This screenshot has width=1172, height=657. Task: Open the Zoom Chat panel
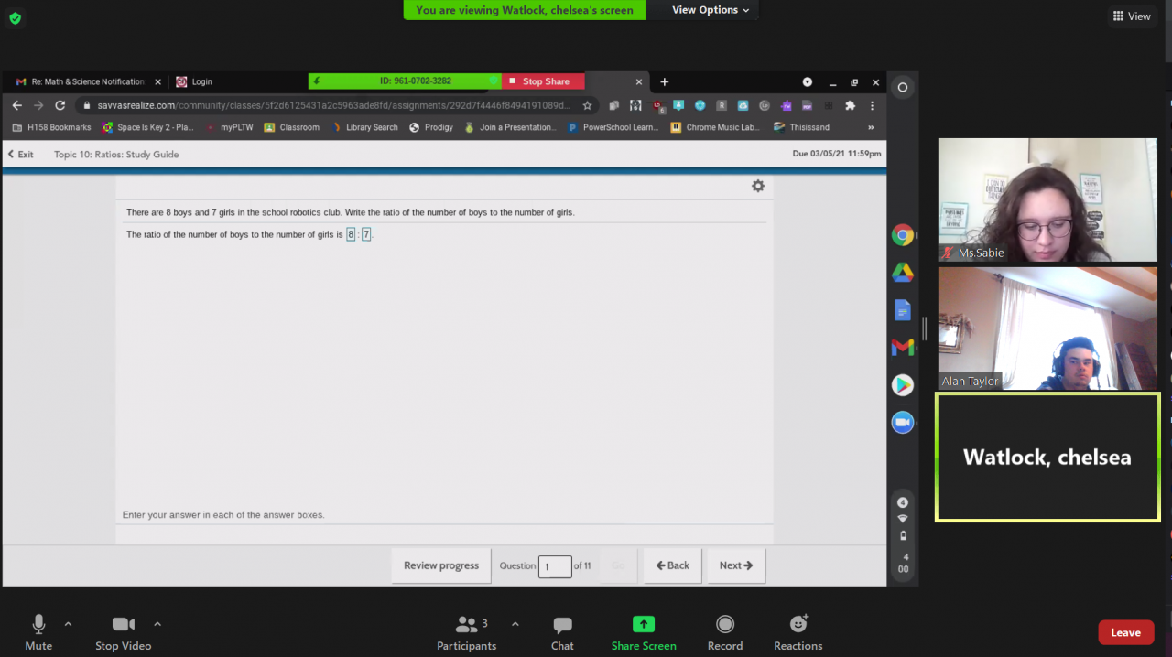tap(562, 632)
